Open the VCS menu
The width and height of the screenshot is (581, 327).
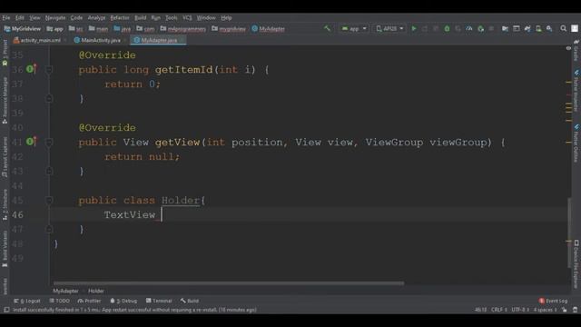point(187,17)
